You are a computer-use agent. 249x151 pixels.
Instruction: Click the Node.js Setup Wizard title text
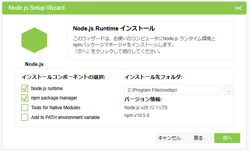(36, 8)
